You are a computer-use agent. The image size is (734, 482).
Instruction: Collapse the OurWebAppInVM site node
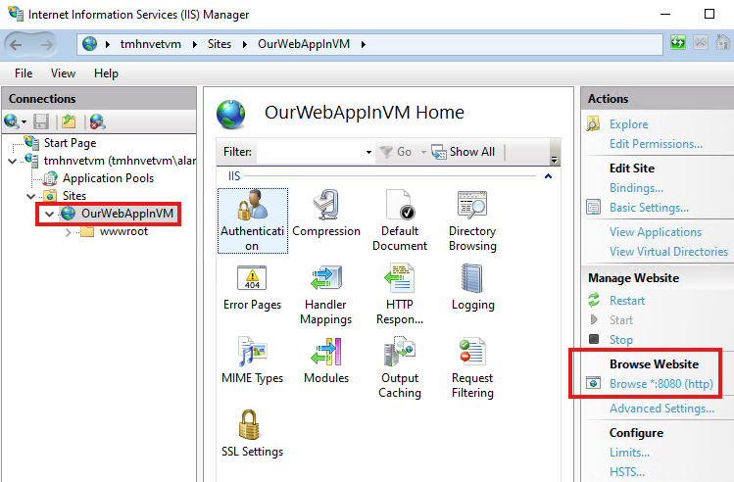(x=49, y=215)
